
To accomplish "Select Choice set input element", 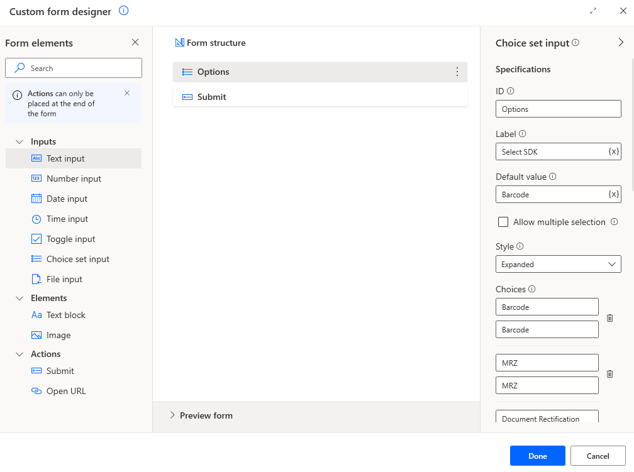I will click(x=77, y=259).
